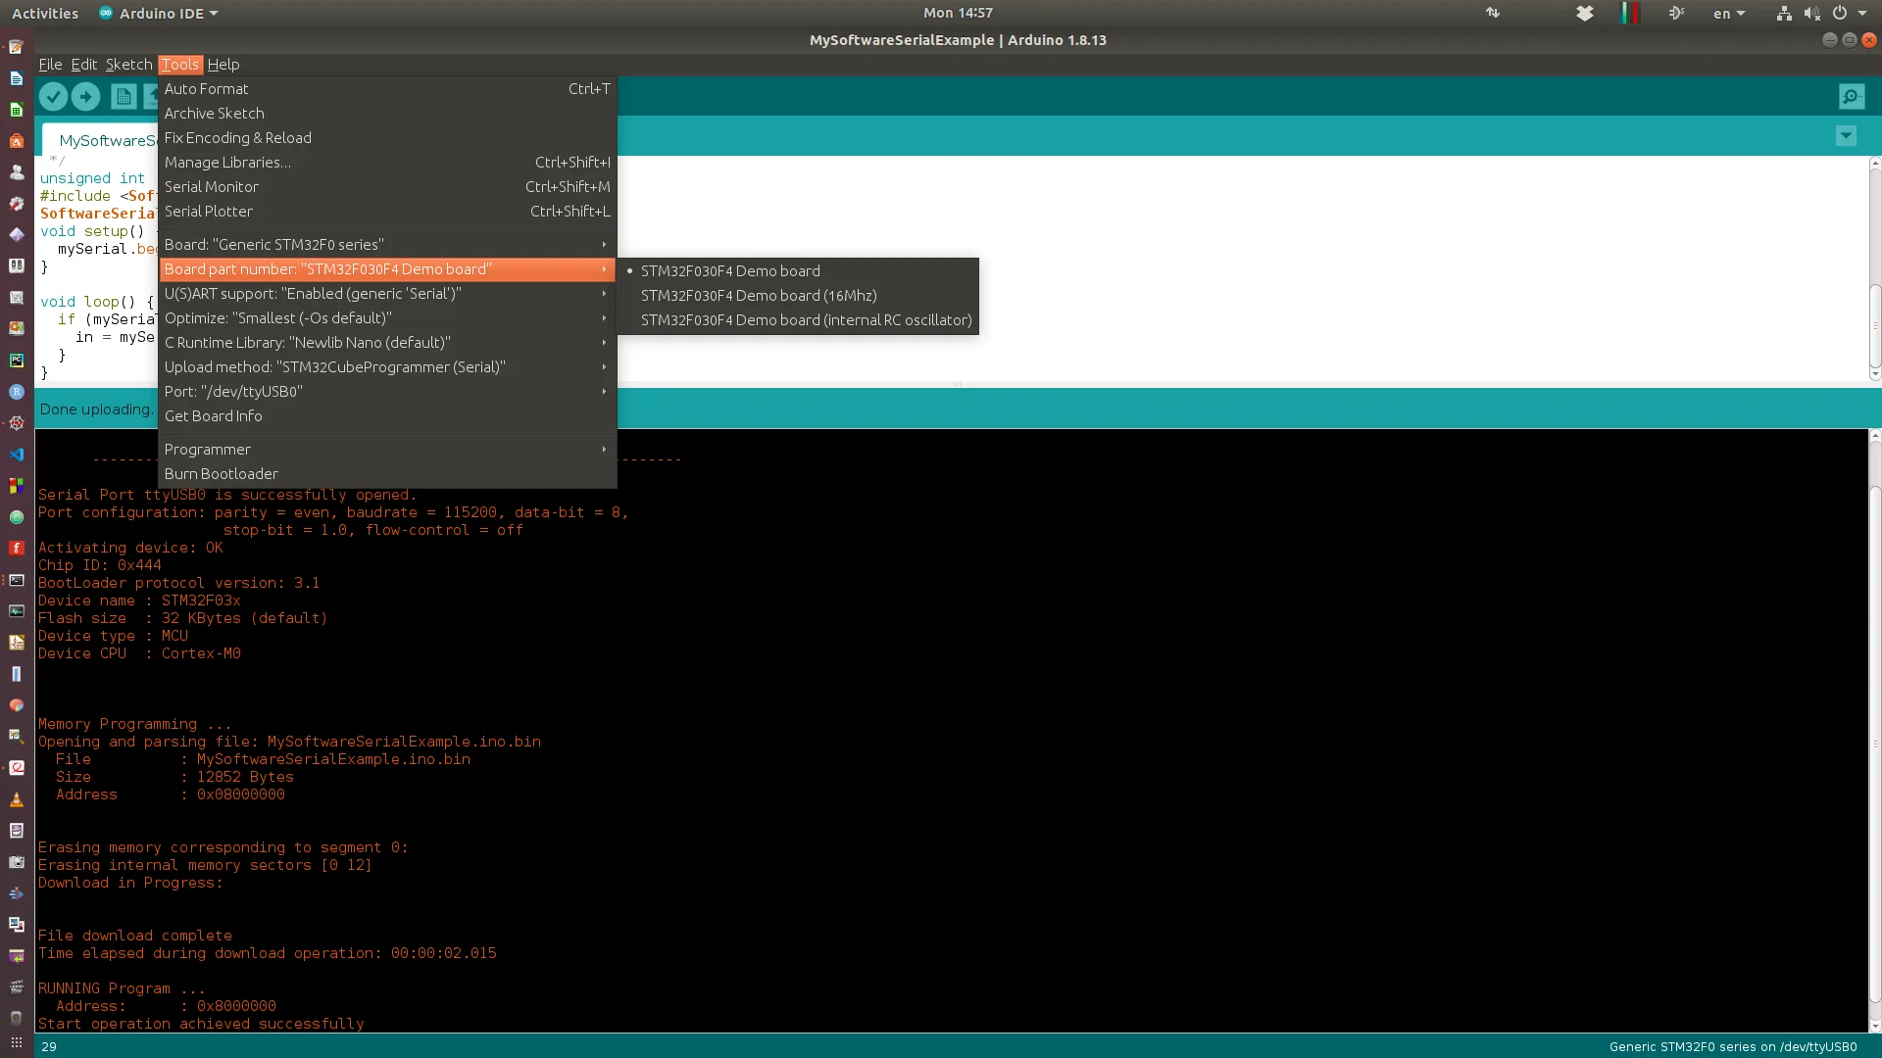Open the Sketch menu
Image resolution: width=1882 pixels, height=1058 pixels.
click(128, 65)
